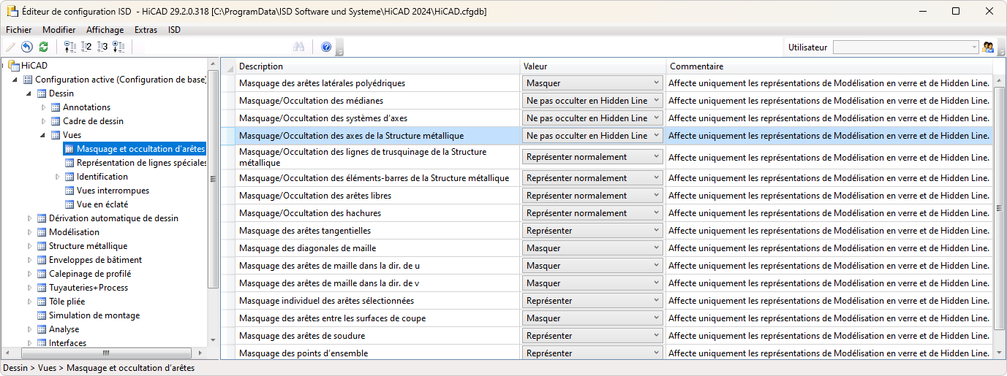Collapse the Vues tree node
1007x376 pixels.
(x=44, y=135)
